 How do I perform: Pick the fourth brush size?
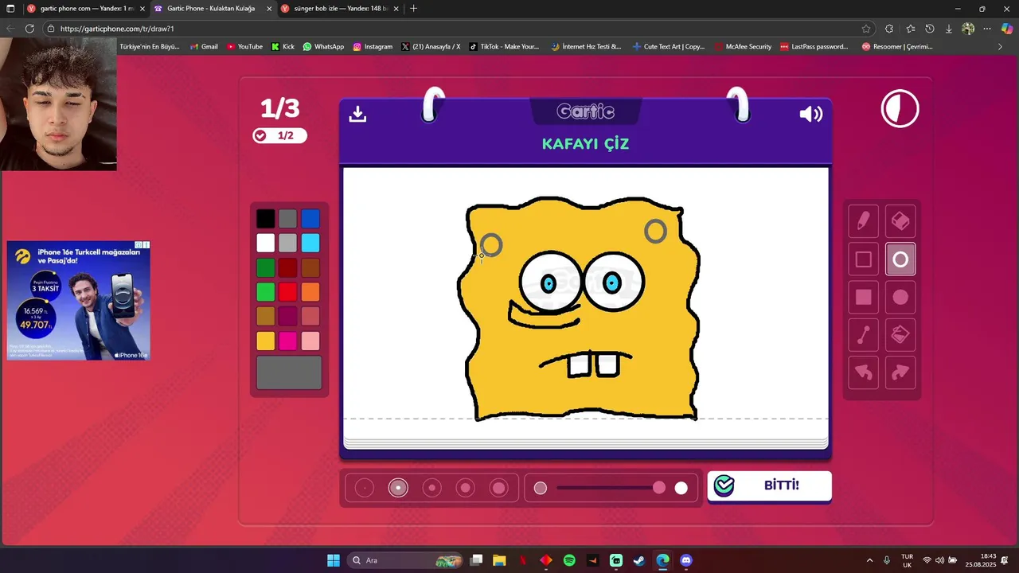466,488
